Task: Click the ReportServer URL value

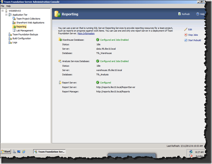Action: point(116,87)
